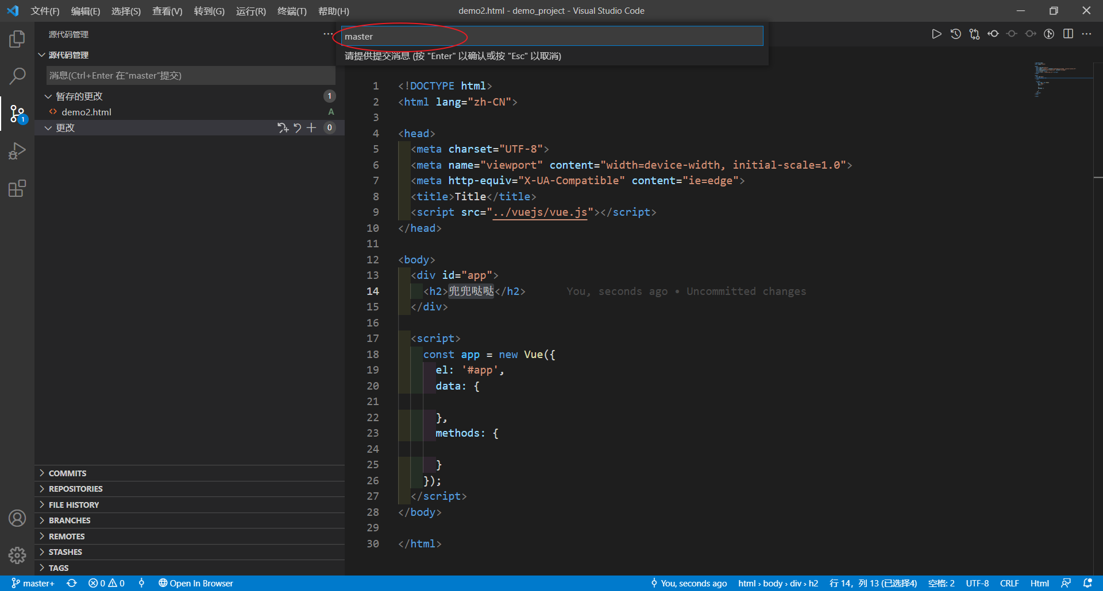Click the code minimap preview
The height and width of the screenshot is (591, 1103).
(1063, 80)
